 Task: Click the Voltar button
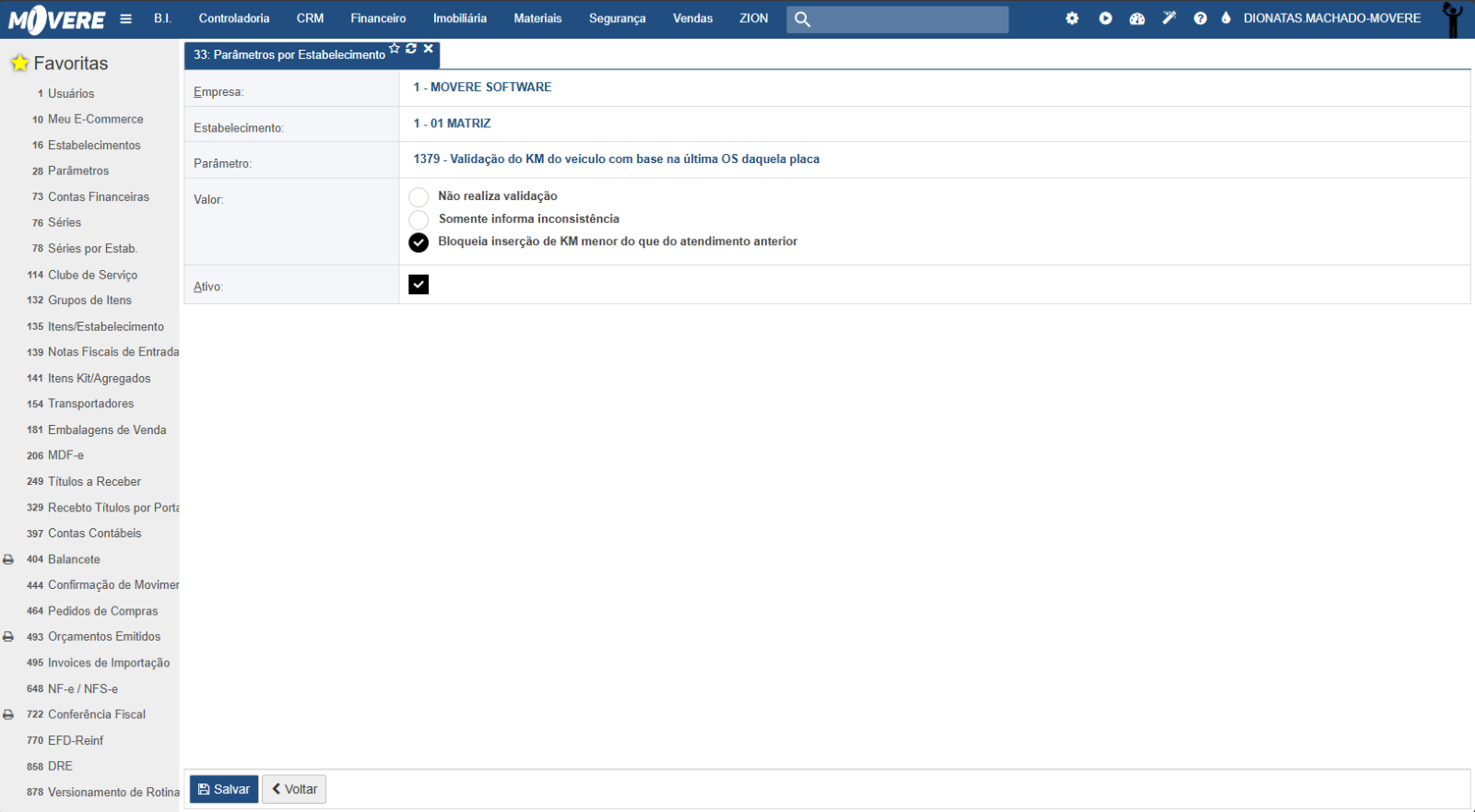tap(294, 789)
